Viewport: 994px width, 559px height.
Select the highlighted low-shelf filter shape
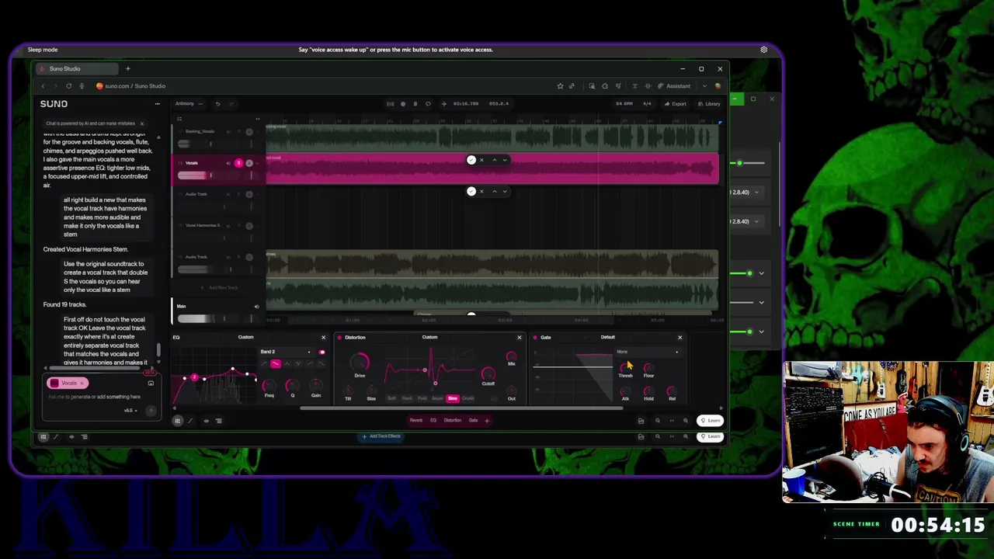(x=275, y=363)
